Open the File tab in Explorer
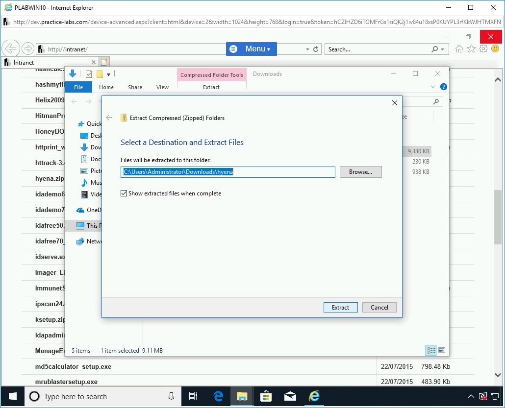The height and width of the screenshot is (408, 505). pos(78,87)
